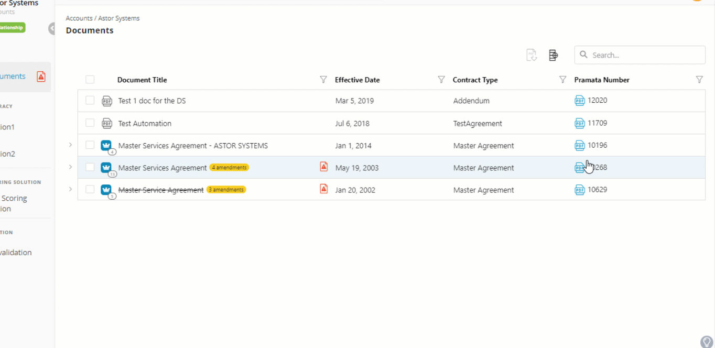Image resolution: width=715 pixels, height=348 pixels.
Task: Click crown icon of Jan 20, 2002 agreement
Action: coord(107,190)
